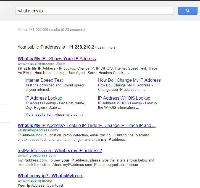Click the 'Your Ip Address: Quantcast.' snippet

pos(41,185)
